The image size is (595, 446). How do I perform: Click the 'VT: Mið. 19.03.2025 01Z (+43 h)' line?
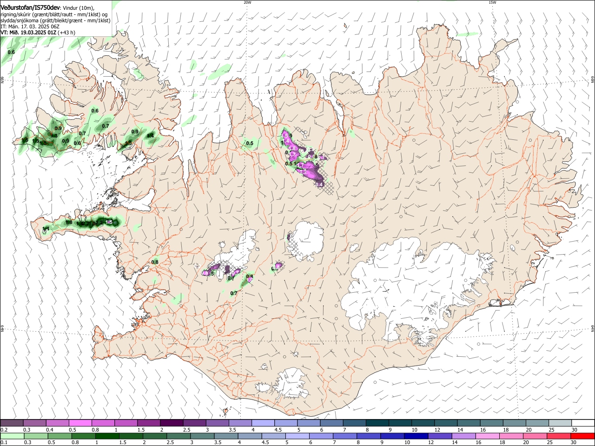pos(38,33)
